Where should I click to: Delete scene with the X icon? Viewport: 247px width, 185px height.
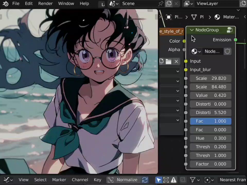[x=176, y=4]
